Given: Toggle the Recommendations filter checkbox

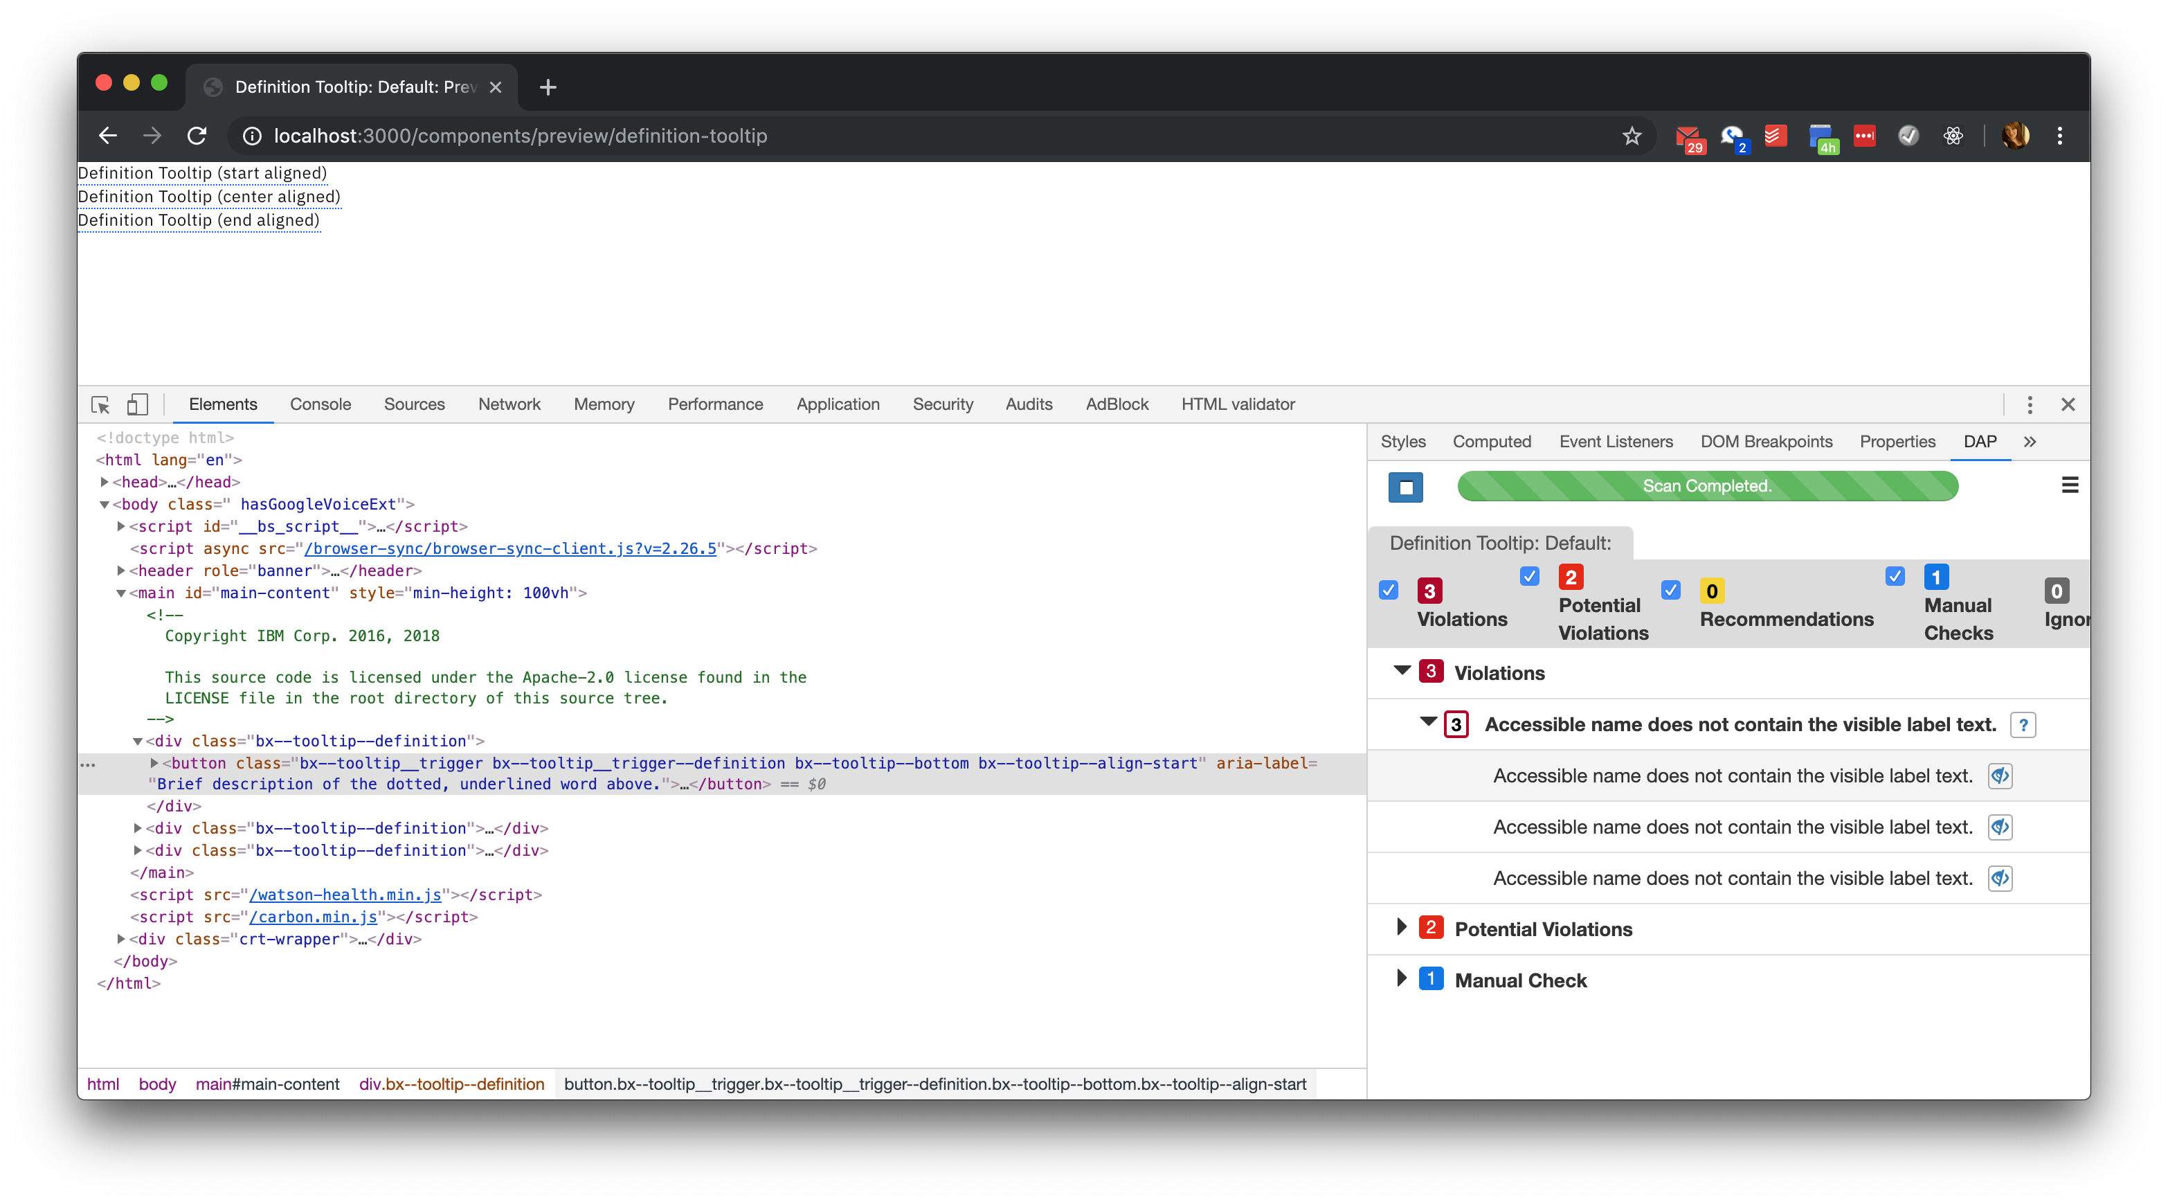Looking at the screenshot, I should click(x=1670, y=590).
